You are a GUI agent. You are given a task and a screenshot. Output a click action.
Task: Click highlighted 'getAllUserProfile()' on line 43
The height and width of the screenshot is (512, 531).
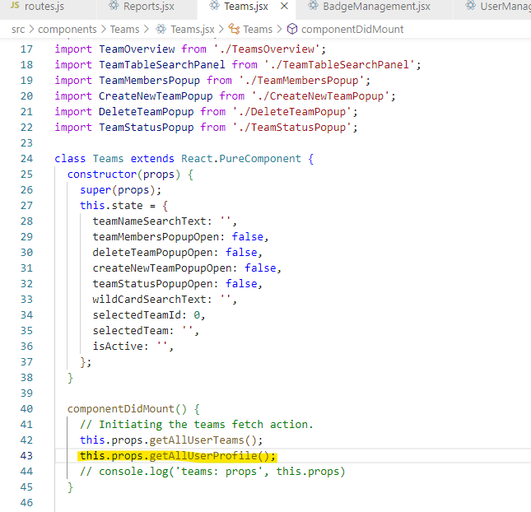(x=209, y=456)
